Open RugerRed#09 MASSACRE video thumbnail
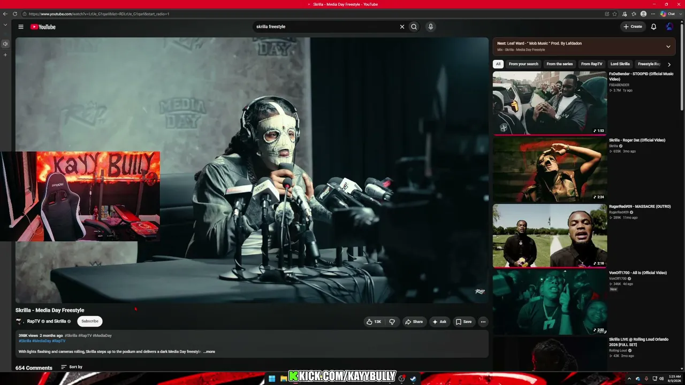Image resolution: width=685 pixels, height=385 pixels. coord(550,235)
